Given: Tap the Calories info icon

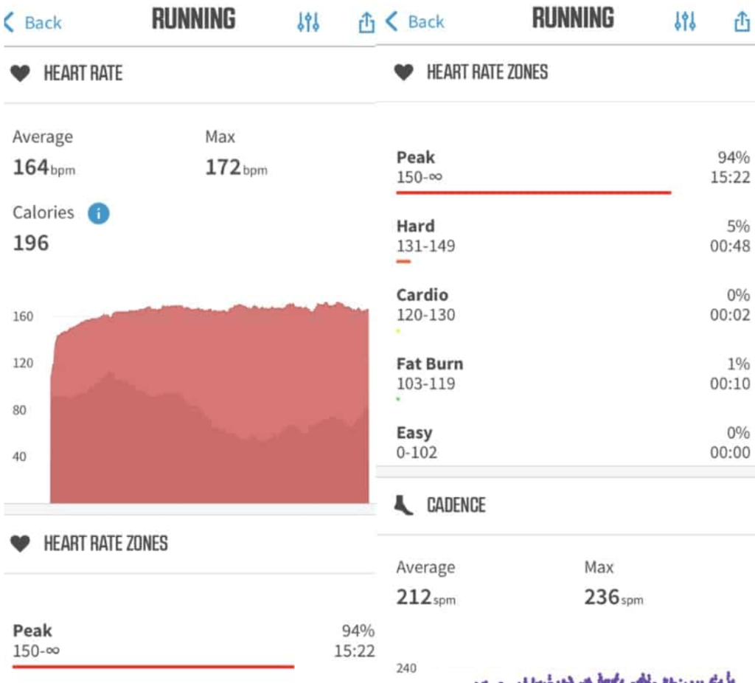Looking at the screenshot, I should 98,213.
